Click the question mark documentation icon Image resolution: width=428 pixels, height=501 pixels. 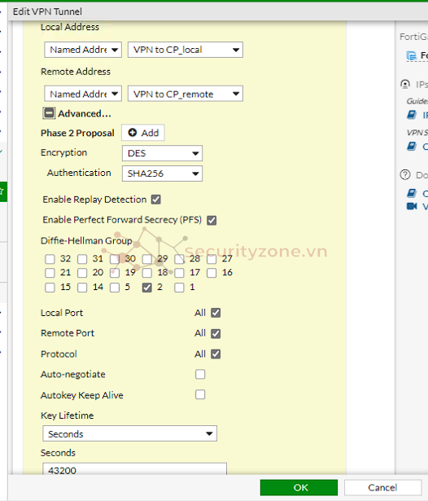405,175
